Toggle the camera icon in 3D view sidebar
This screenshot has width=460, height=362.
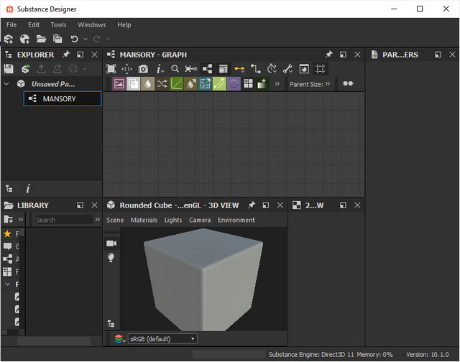pos(111,243)
